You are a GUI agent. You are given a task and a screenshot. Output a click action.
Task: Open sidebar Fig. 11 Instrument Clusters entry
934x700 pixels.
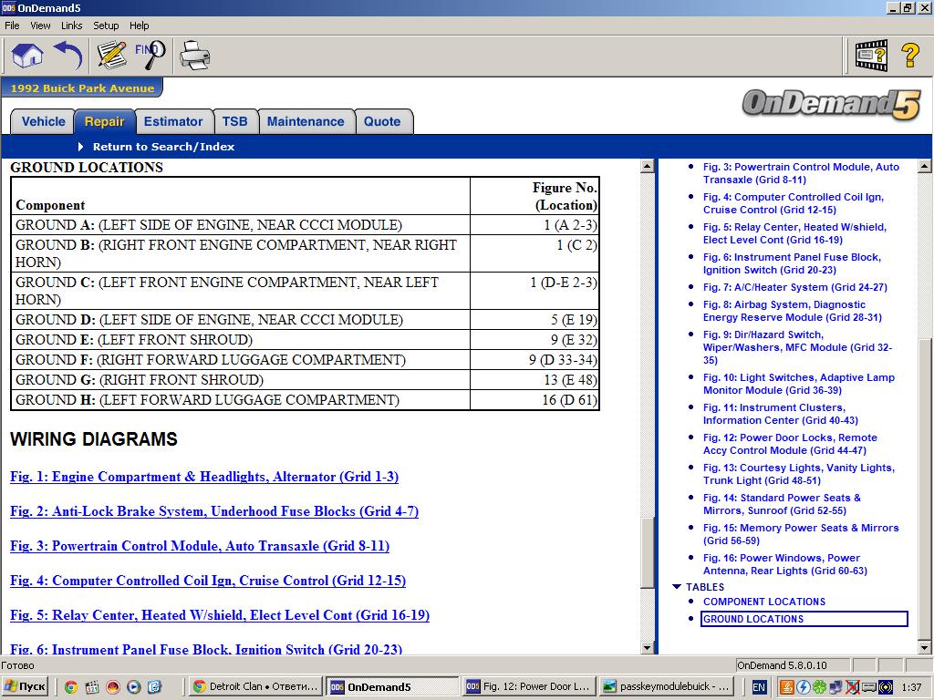[x=781, y=414]
